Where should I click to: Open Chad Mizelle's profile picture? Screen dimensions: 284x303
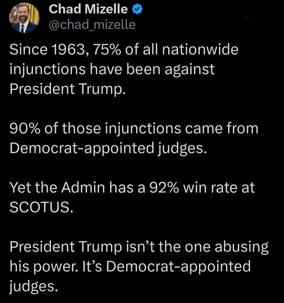[x=24, y=17]
